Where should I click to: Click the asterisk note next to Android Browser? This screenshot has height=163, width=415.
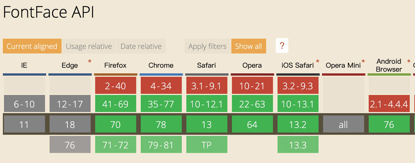click(x=409, y=62)
